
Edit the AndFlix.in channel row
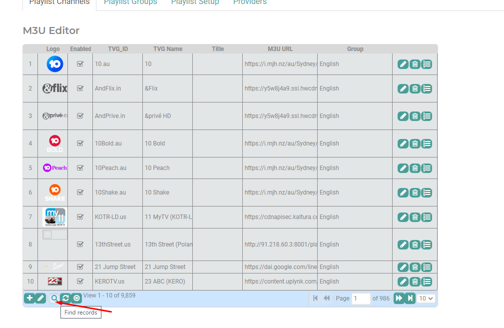pyautogui.click(x=403, y=88)
